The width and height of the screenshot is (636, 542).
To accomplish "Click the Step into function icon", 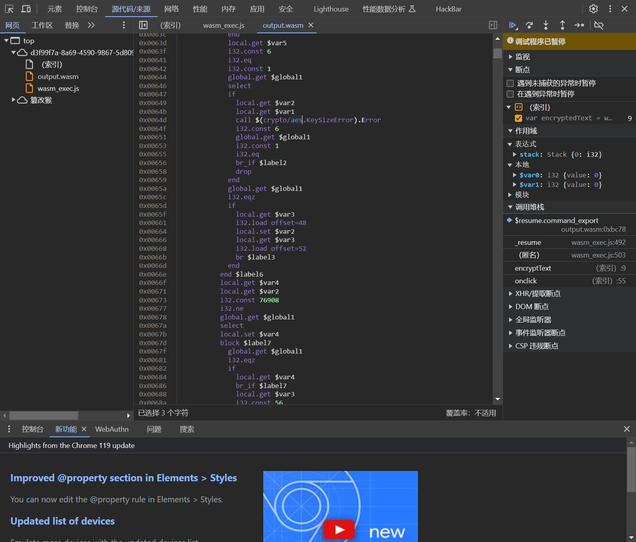I will pos(546,25).
